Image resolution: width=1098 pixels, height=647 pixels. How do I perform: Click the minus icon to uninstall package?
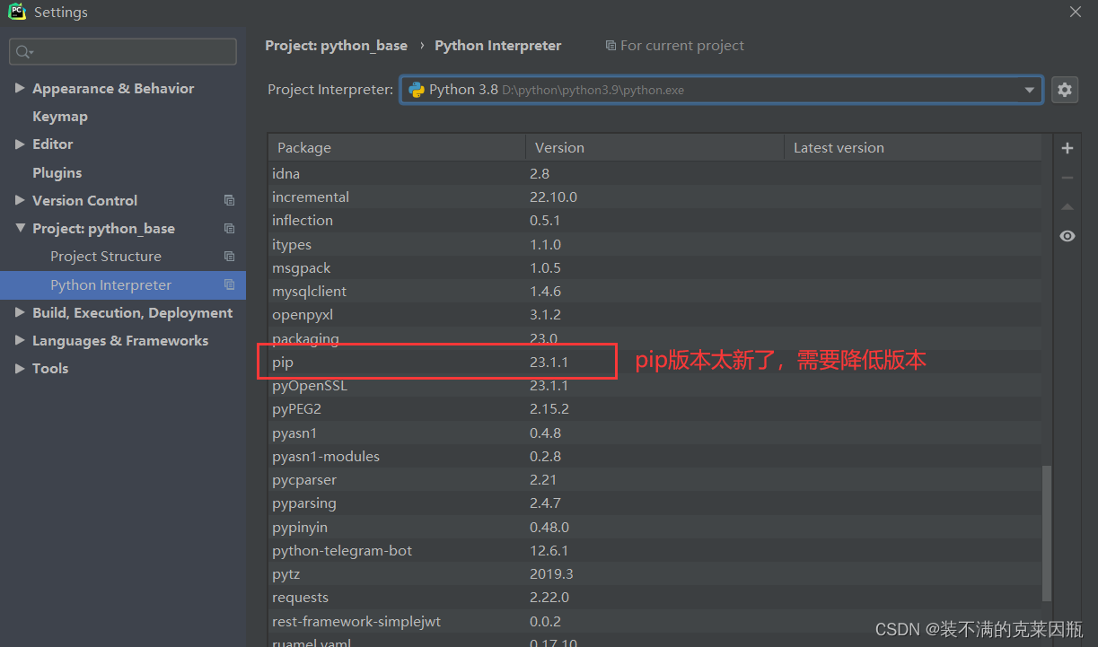tap(1067, 178)
